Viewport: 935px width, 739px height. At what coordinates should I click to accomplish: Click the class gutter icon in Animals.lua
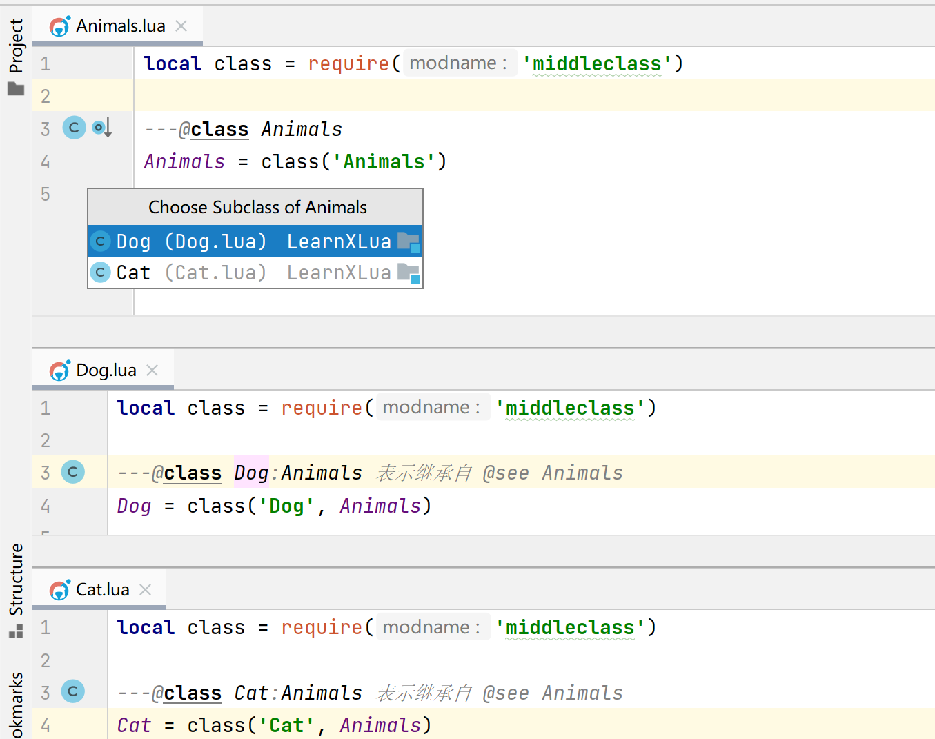tap(74, 128)
